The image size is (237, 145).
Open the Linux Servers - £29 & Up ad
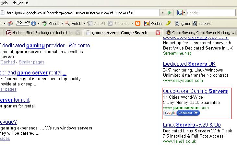[x=192, y=125]
